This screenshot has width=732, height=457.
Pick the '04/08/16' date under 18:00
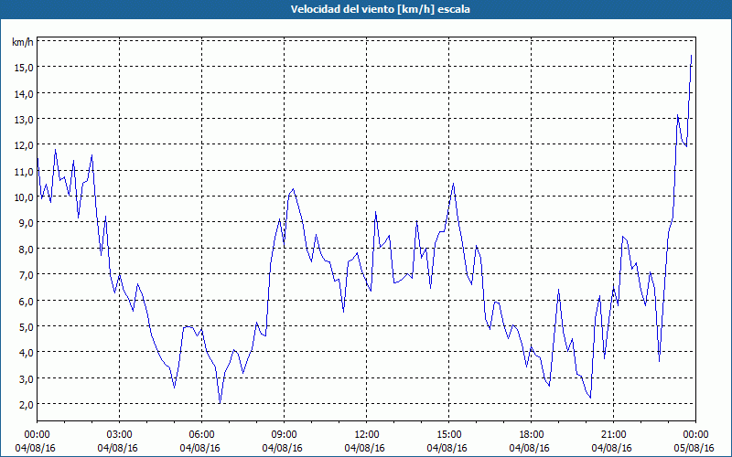(530, 448)
